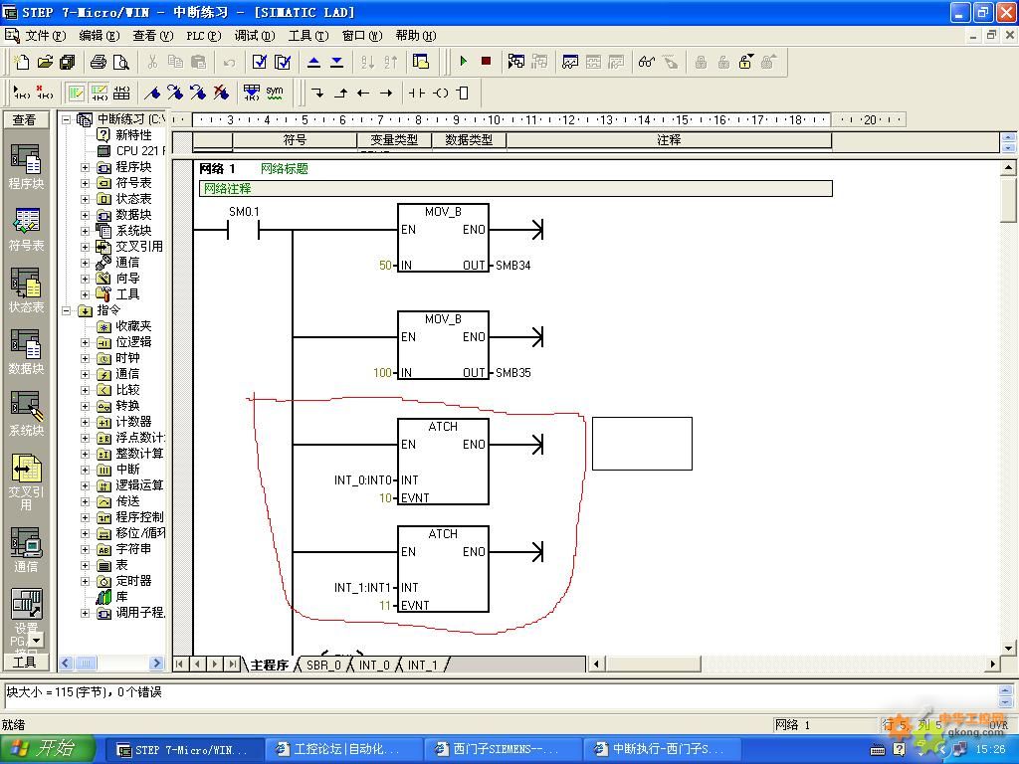The image size is (1019, 764).
Task: Switch to the INT_1 tab
Action: click(422, 666)
